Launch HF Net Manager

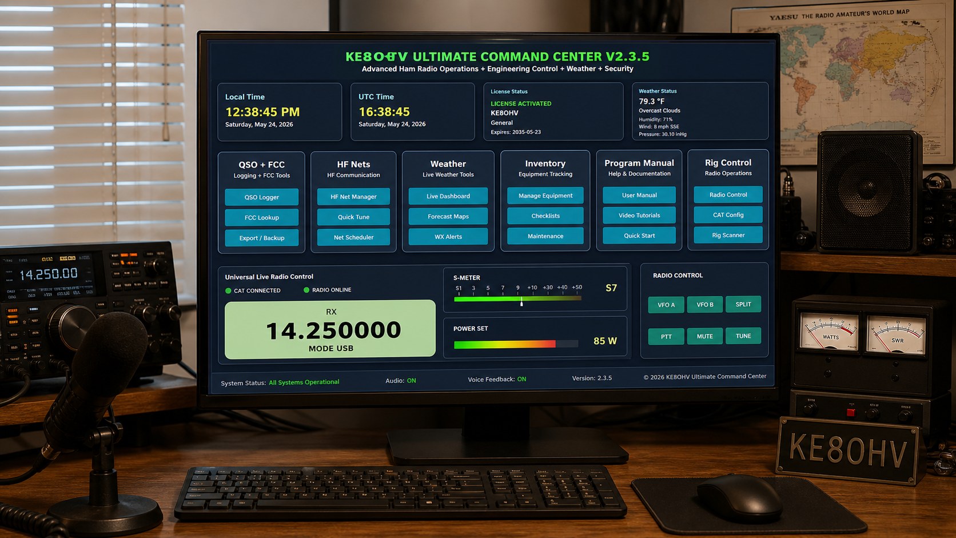tap(353, 197)
